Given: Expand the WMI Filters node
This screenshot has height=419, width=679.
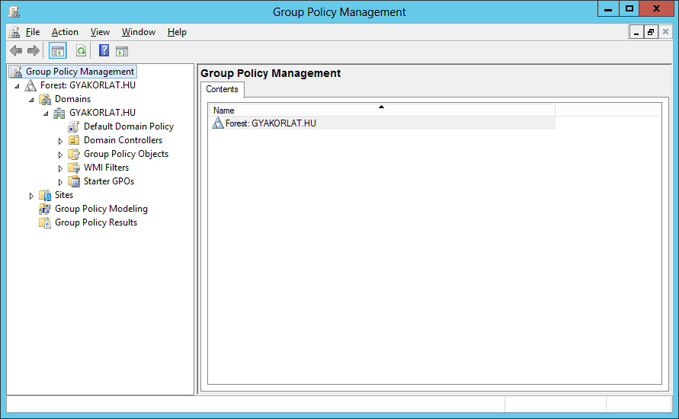Looking at the screenshot, I should (x=60, y=168).
